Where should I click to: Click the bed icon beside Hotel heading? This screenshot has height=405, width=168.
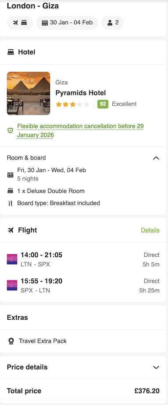(11, 52)
